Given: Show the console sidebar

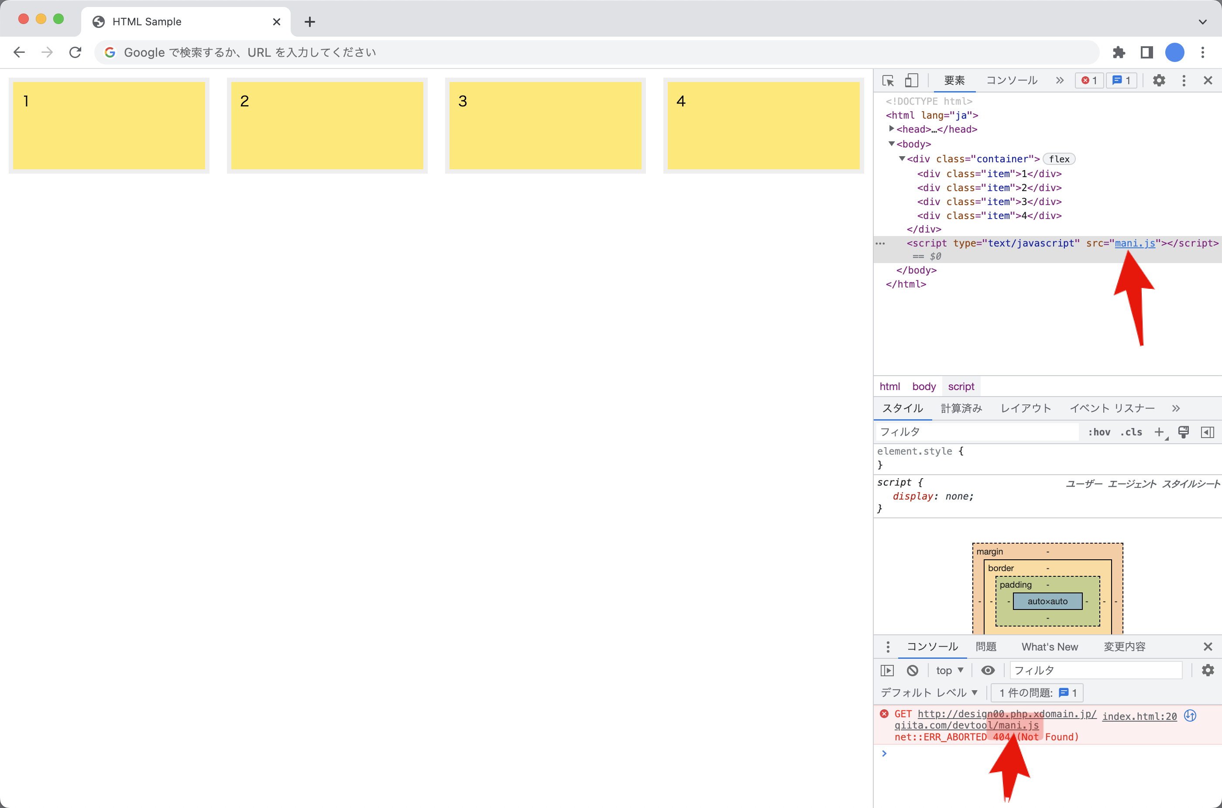Looking at the screenshot, I should (x=887, y=671).
